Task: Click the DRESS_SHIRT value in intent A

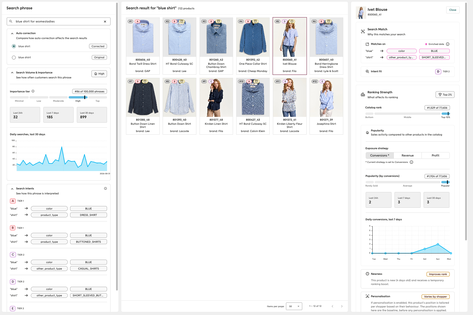Action: pyautogui.click(x=88, y=215)
